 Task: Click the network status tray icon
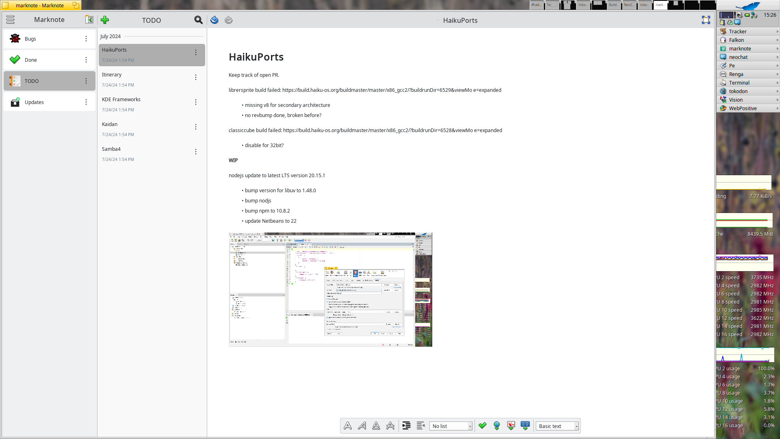754,15
